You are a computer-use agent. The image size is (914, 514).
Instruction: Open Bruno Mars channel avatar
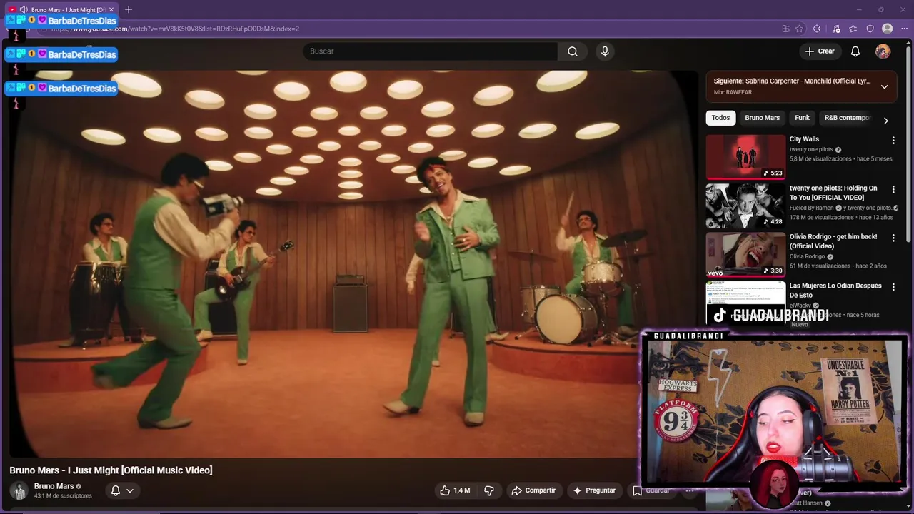point(19,490)
